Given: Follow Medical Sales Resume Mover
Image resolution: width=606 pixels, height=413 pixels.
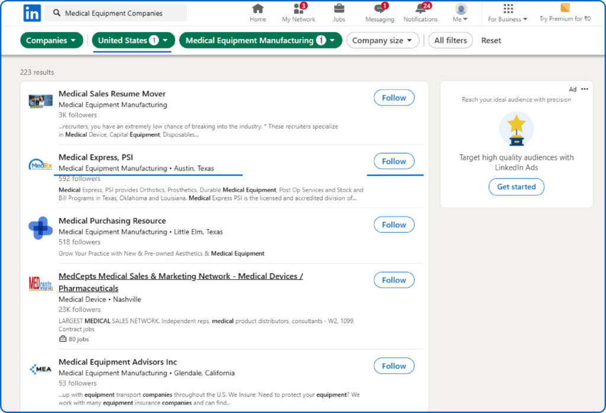Looking at the screenshot, I should click(394, 98).
